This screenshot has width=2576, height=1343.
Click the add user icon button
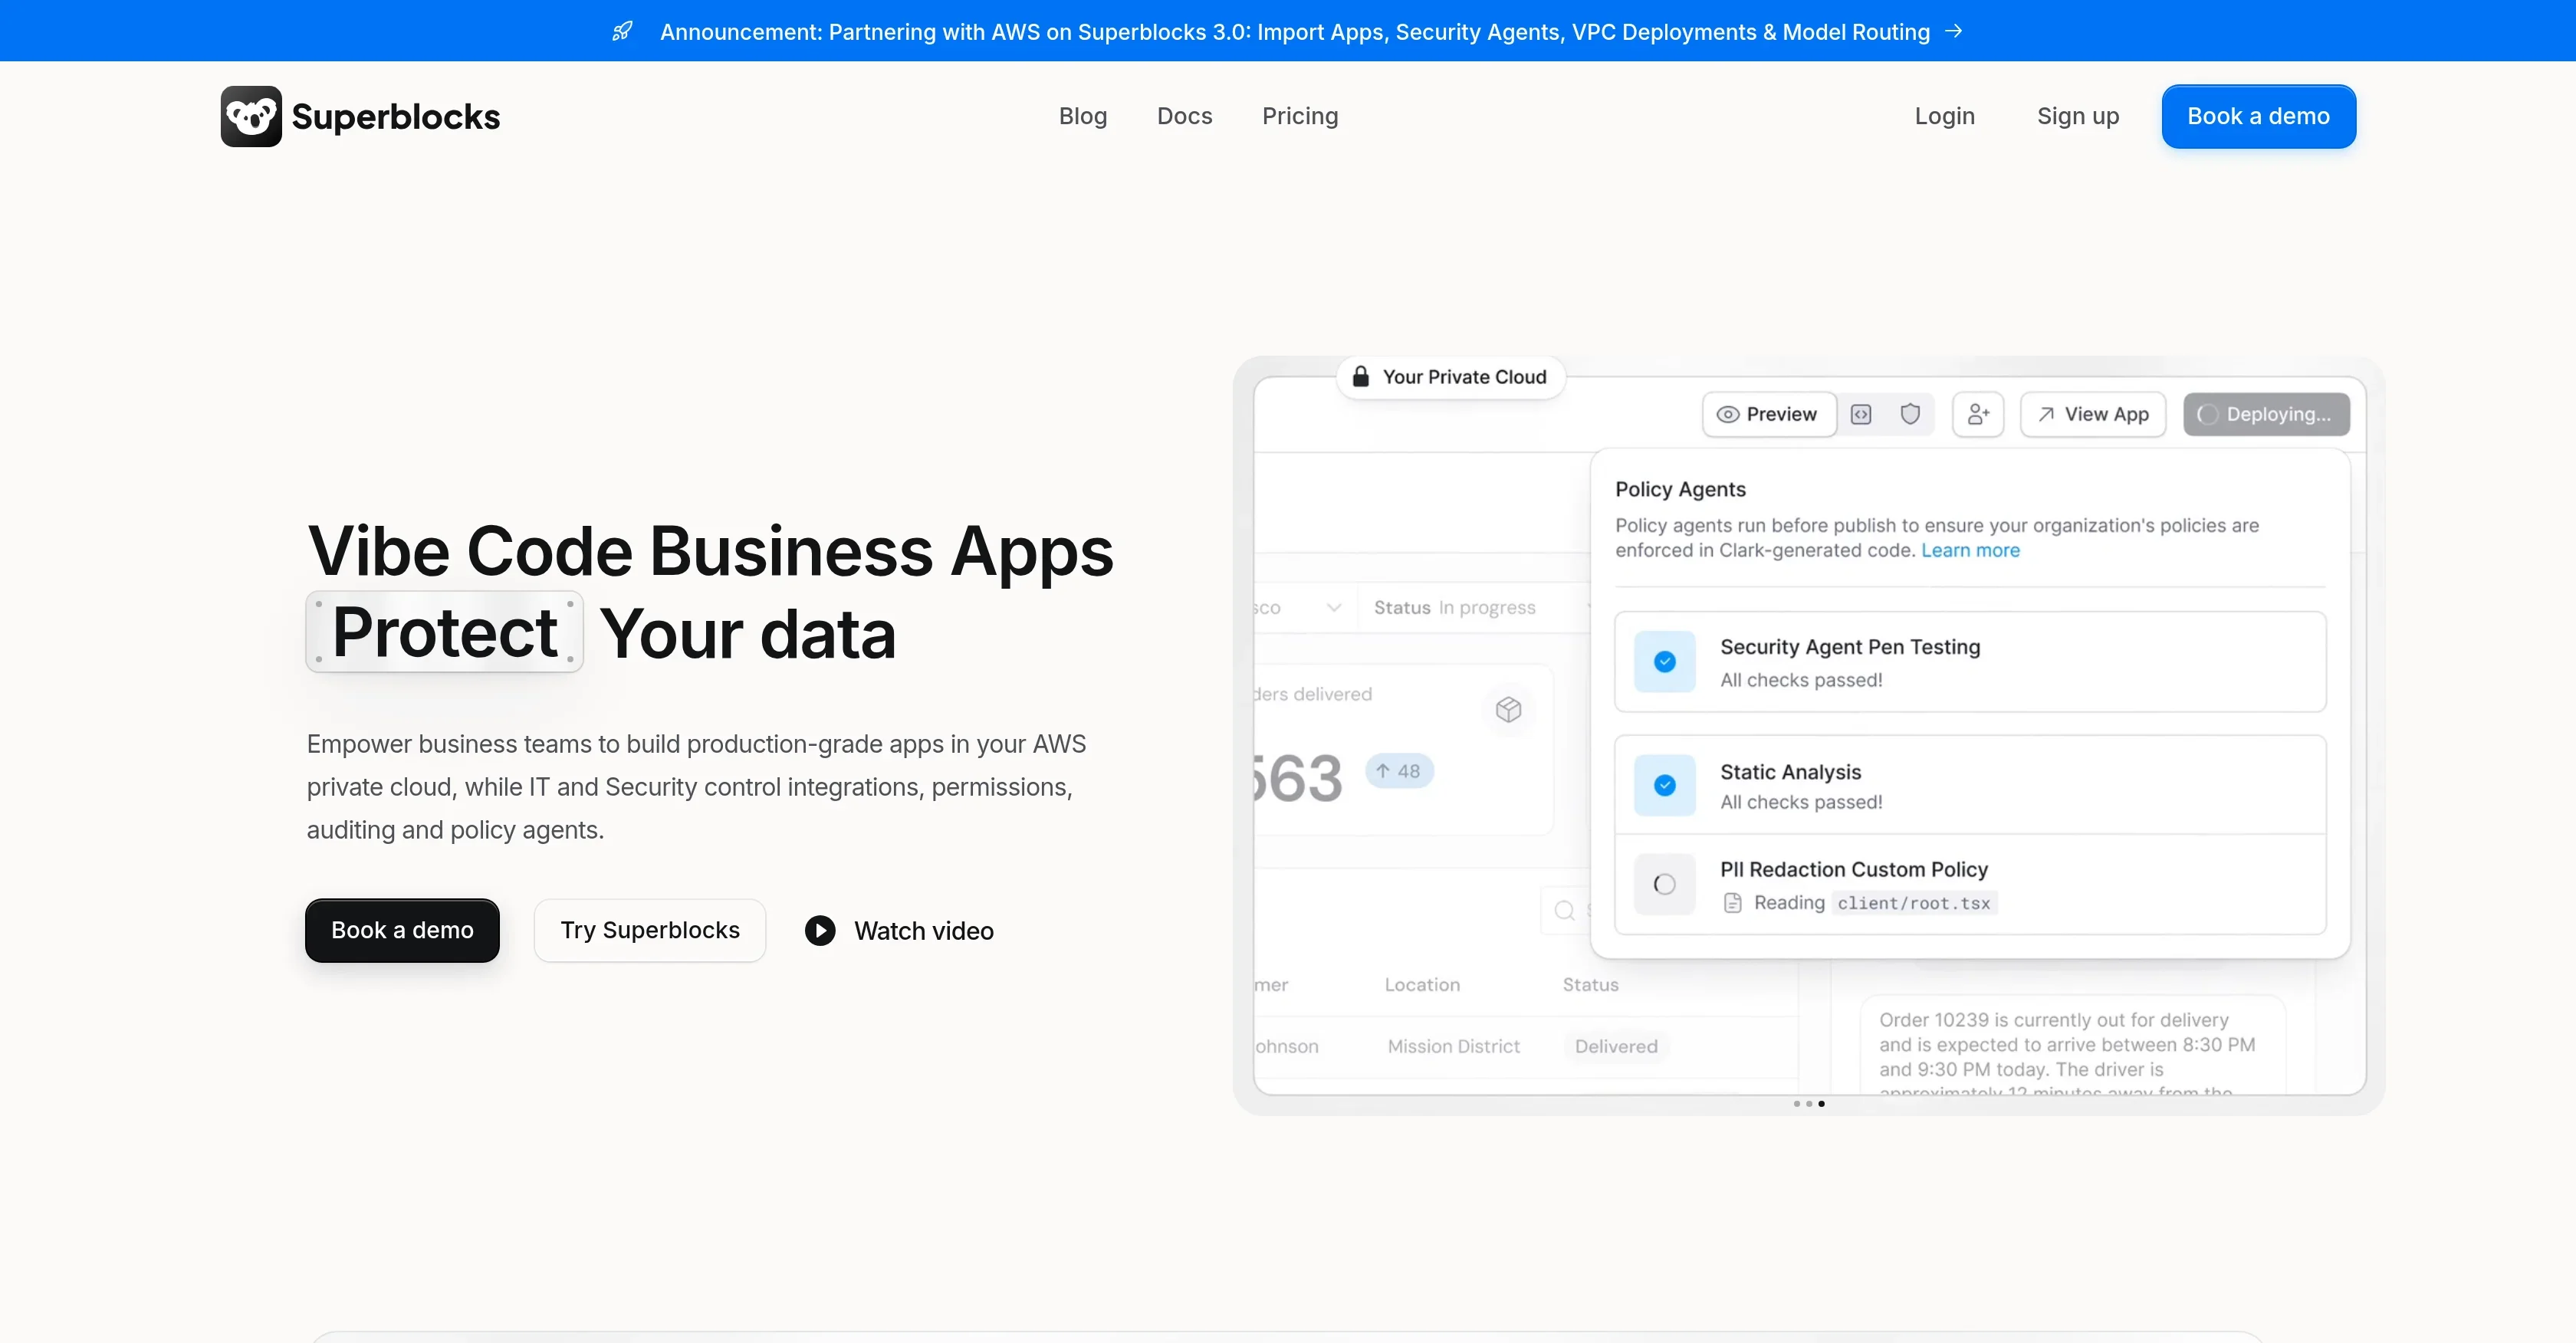[x=1978, y=414]
